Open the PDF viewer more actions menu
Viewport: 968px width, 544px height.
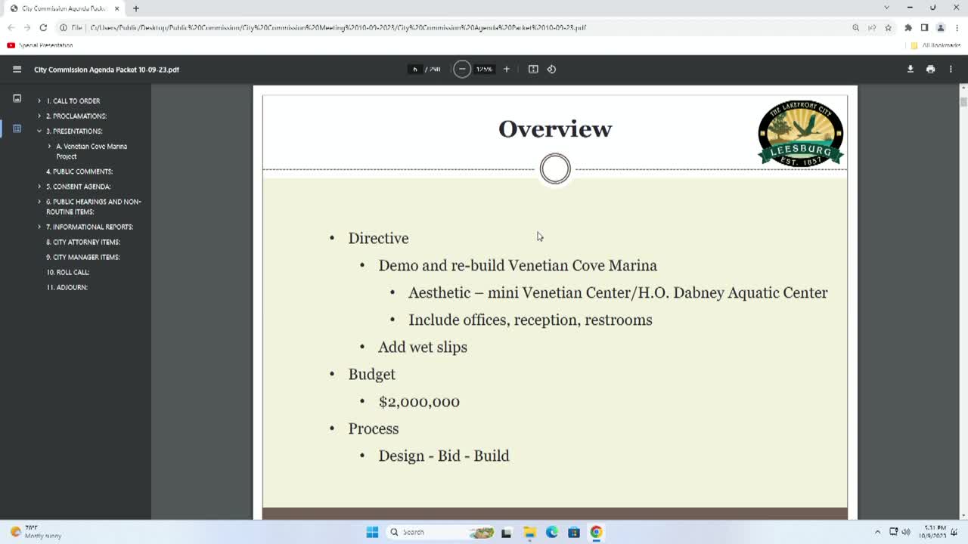coord(951,70)
